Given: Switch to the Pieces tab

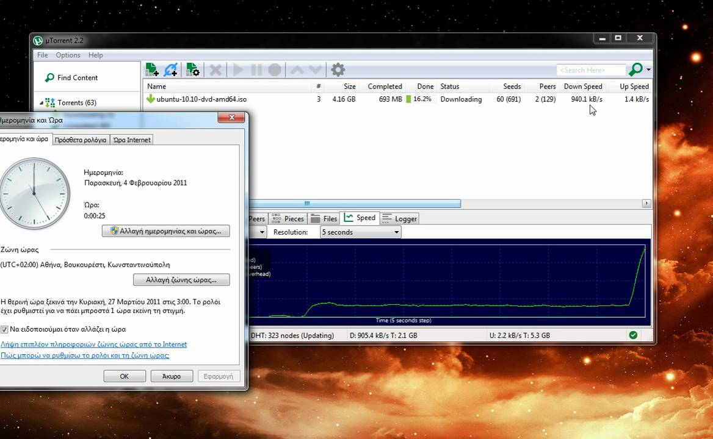Looking at the screenshot, I should 288,219.
